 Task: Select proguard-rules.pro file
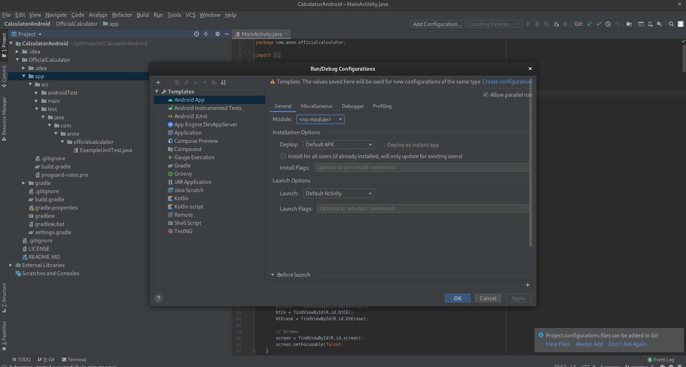coord(64,175)
